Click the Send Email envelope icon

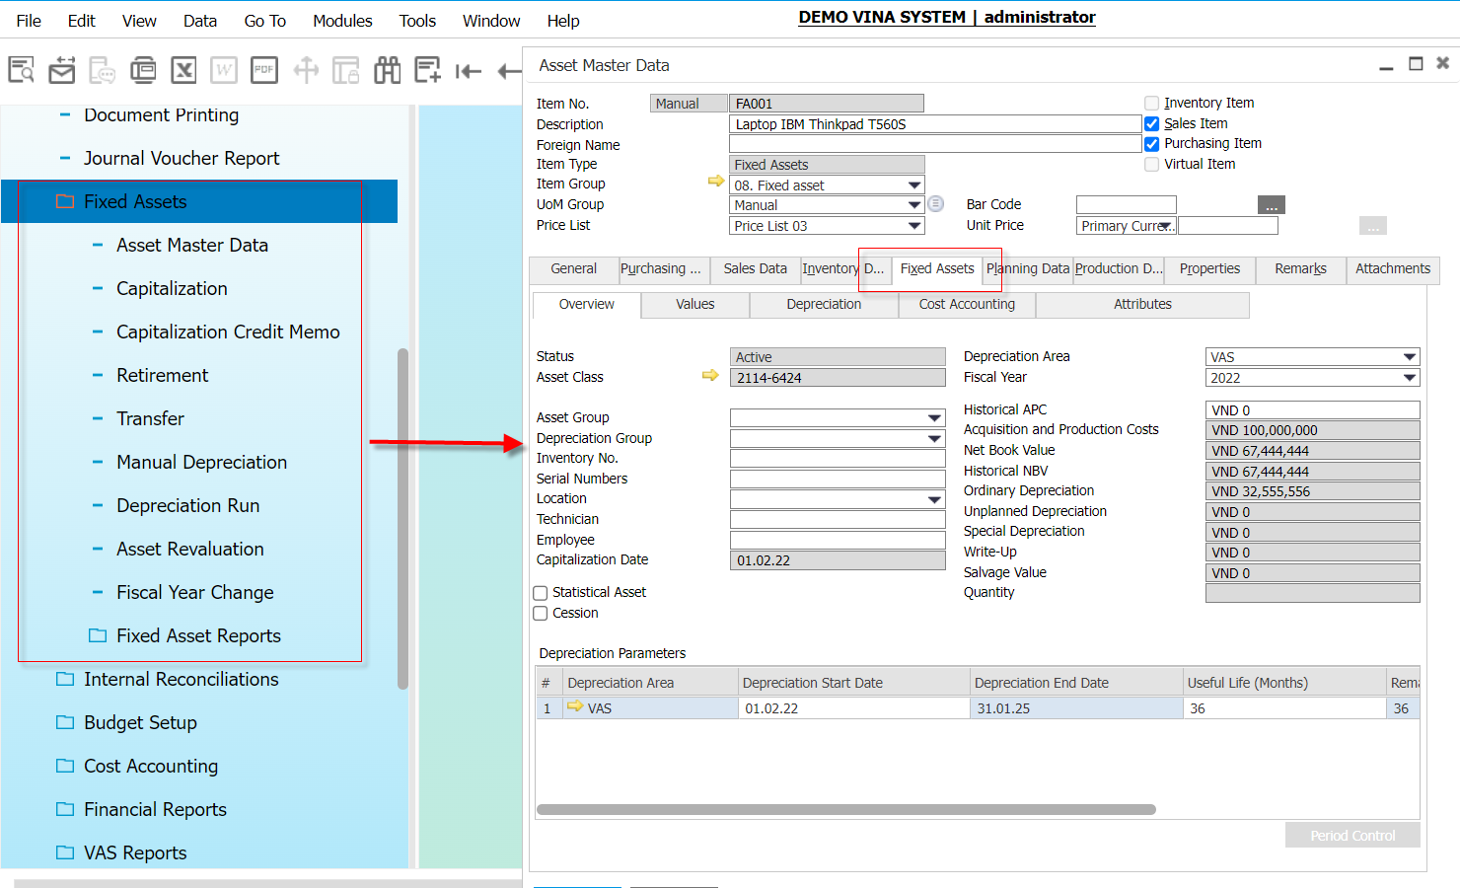click(x=62, y=70)
